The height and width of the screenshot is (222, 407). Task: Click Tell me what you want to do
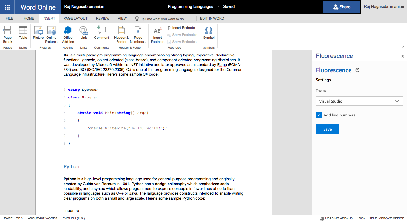pyautogui.click(x=159, y=19)
